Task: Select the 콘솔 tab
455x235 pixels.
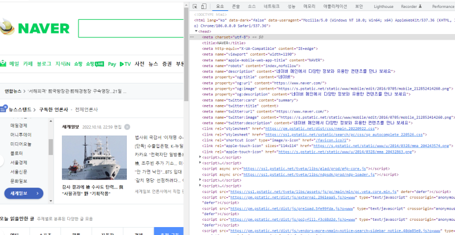Action: (x=235, y=6)
